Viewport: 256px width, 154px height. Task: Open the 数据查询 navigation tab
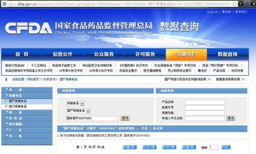pos(227,54)
